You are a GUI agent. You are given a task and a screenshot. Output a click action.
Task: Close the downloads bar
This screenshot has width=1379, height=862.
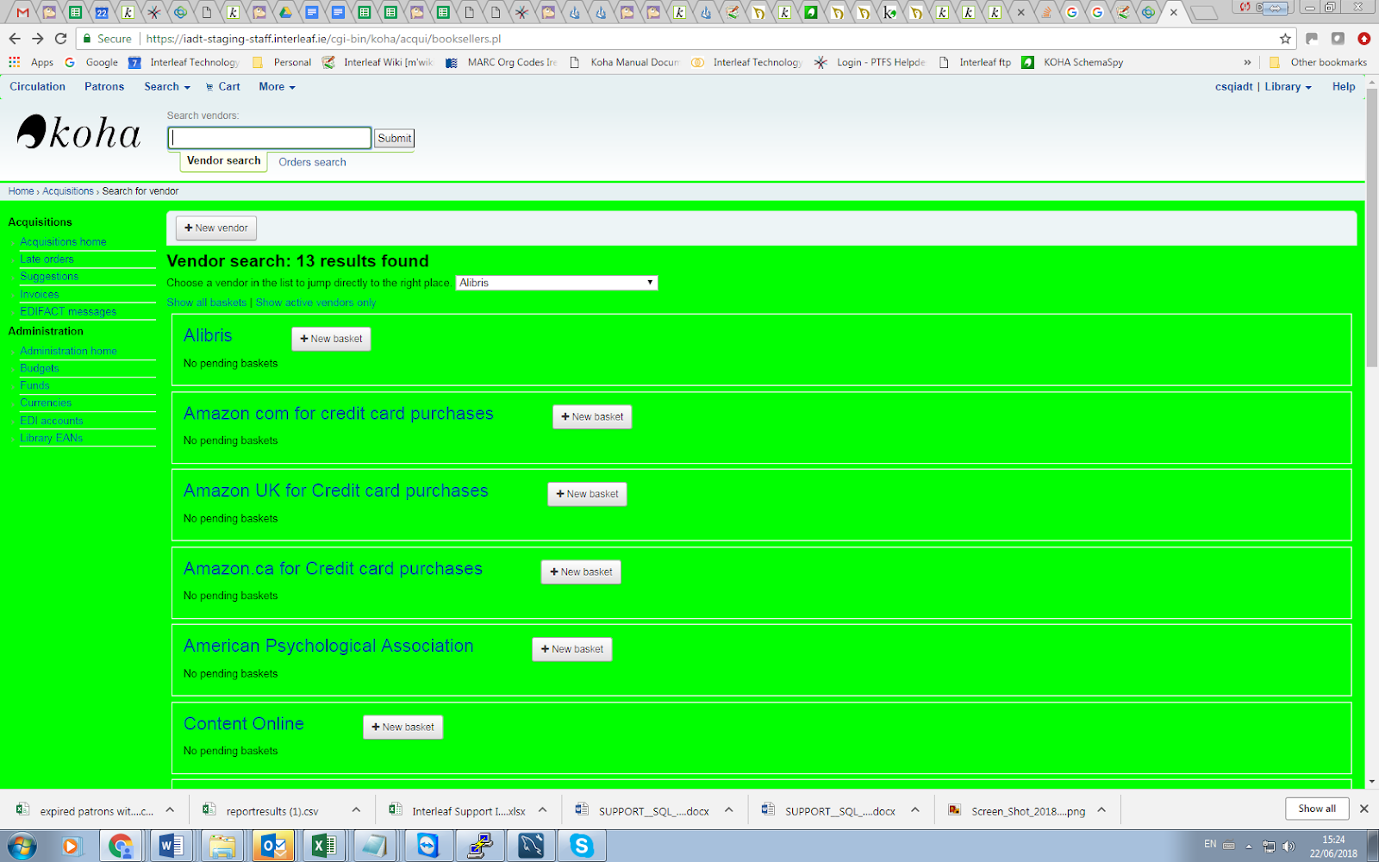(x=1363, y=809)
